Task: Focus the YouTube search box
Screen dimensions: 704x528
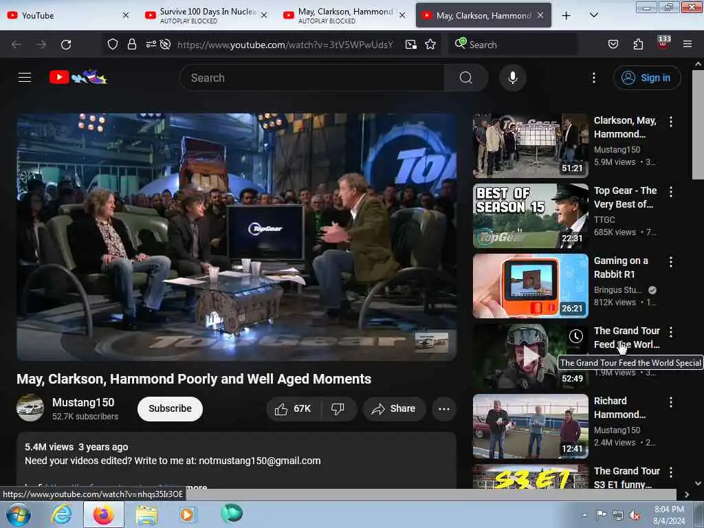Action: pyautogui.click(x=312, y=78)
